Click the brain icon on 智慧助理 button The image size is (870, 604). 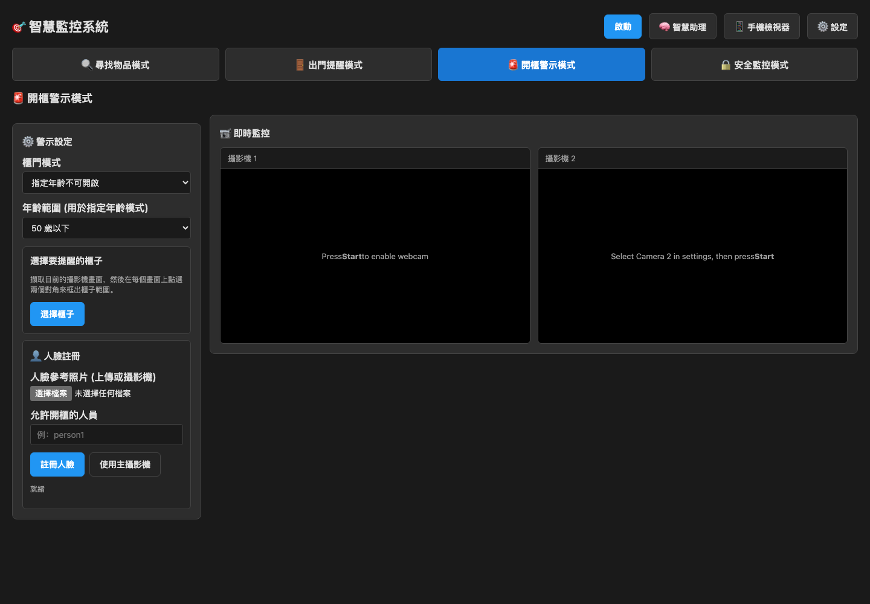pos(665,27)
